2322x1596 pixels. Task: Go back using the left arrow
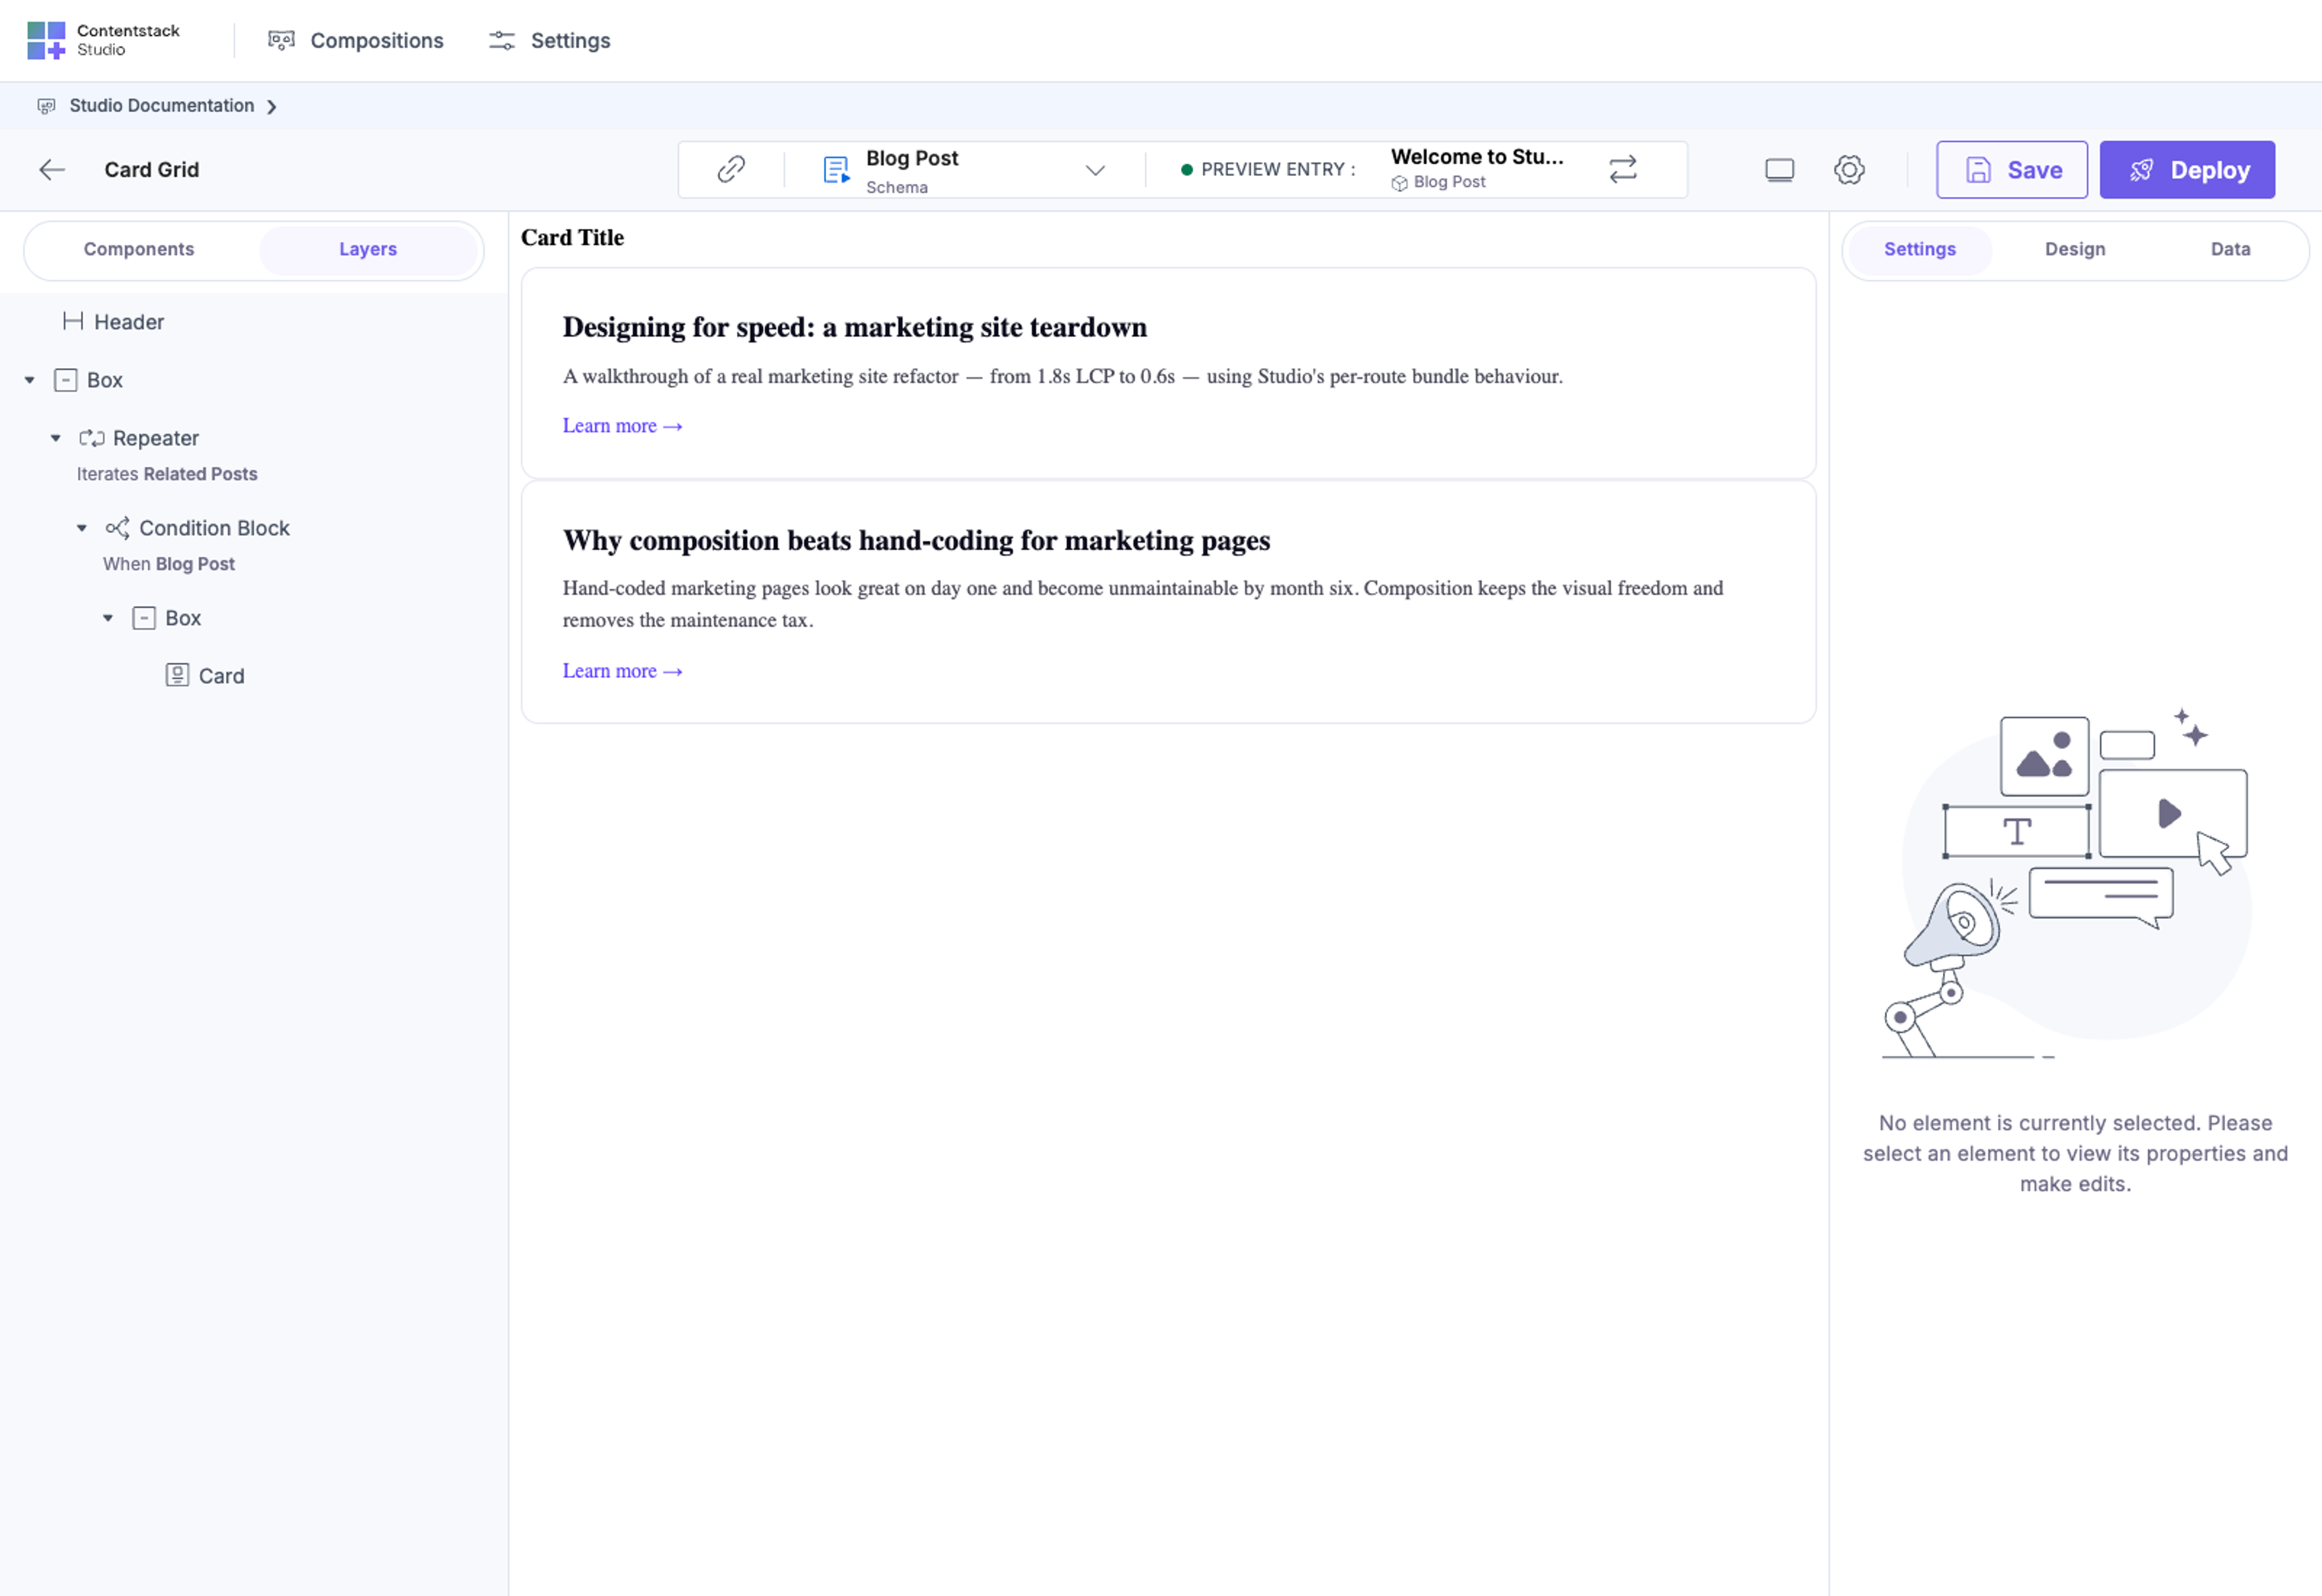click(52, 170)
